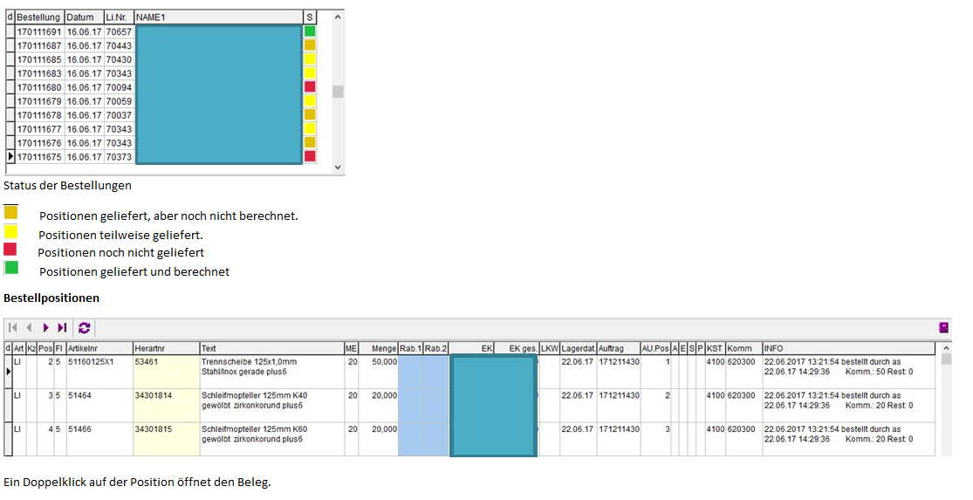Select order 170111675 in the list
Screen dimensions: 973x500
(x=39, y=157)
